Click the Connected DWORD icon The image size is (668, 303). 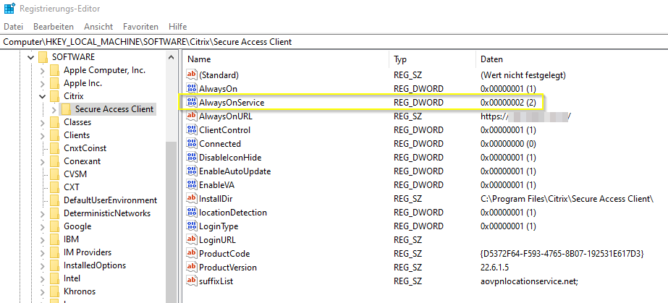tap(192, 143)
